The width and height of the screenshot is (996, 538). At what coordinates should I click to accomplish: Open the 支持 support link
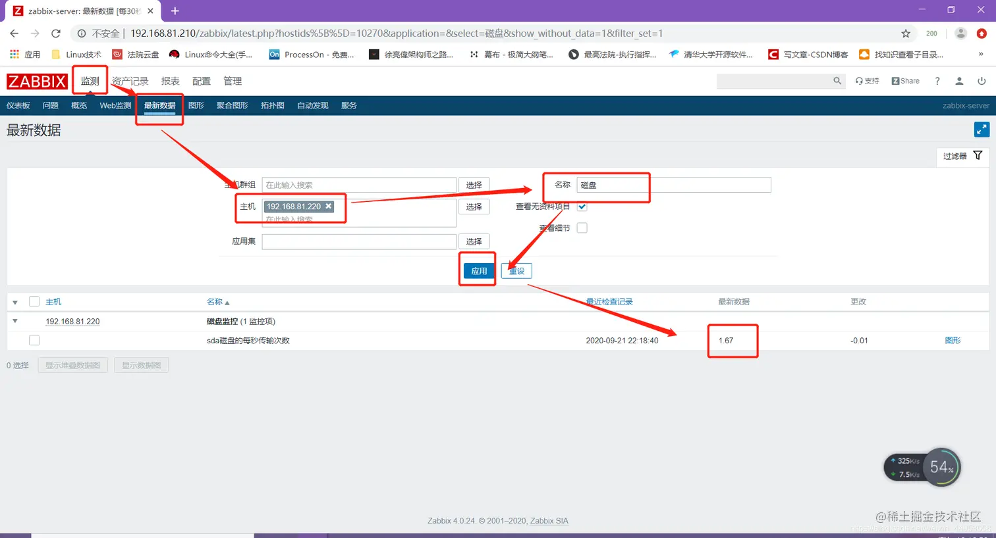(867, 81)
